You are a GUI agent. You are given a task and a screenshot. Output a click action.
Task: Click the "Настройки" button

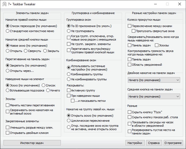click(x=135, y=143)
